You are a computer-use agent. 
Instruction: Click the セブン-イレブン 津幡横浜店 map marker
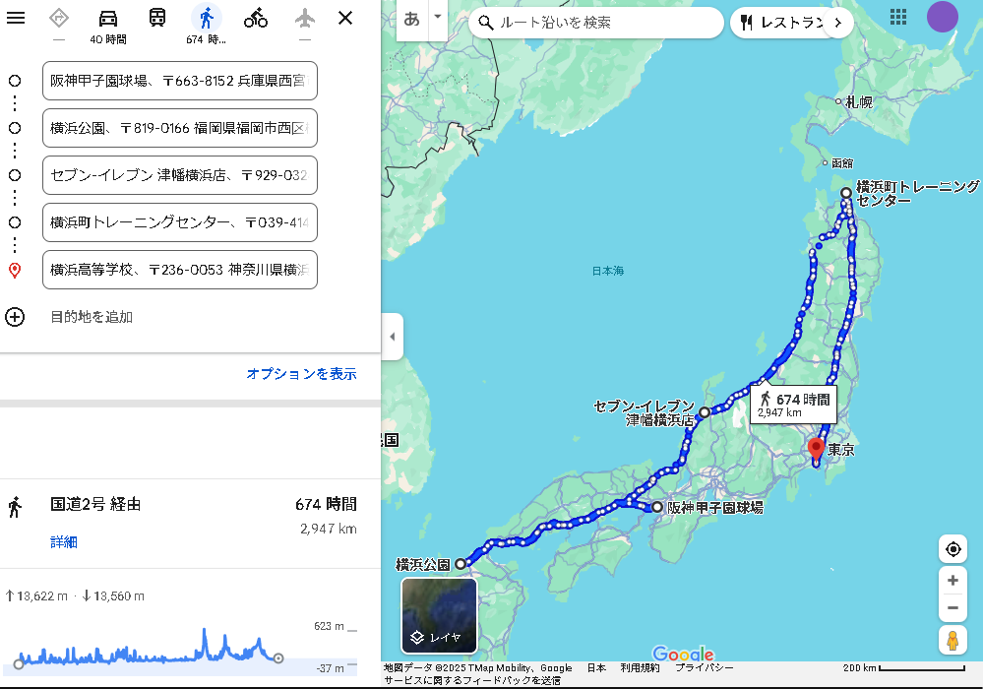[x=705, y=412]
